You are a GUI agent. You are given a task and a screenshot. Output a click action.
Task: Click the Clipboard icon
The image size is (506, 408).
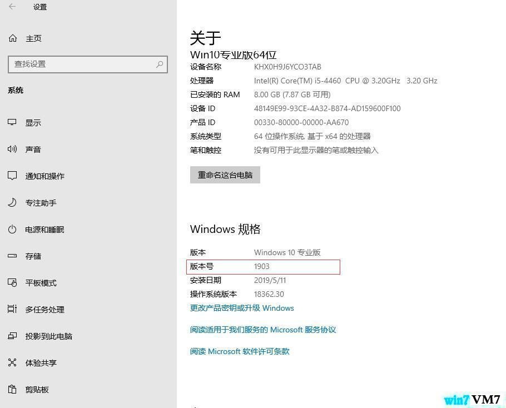point(12,389)
